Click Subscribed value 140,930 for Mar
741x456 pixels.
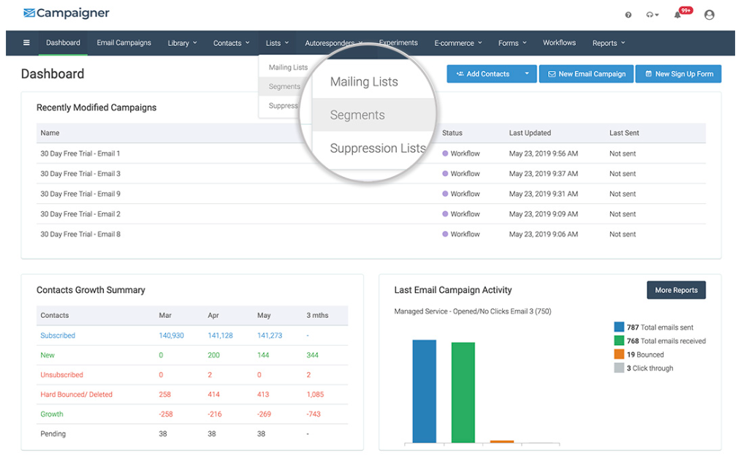click(171, 335)
